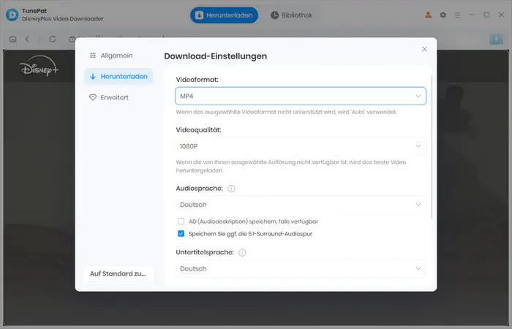Click the TunePat app logo icon
The height and width of the screenshot is (329, 512).
click(x=12, y=15)
